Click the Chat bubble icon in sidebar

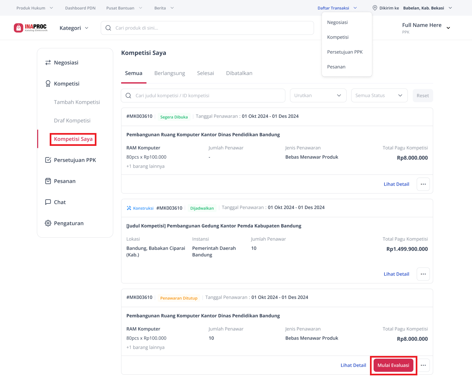(x=48, y=202)
